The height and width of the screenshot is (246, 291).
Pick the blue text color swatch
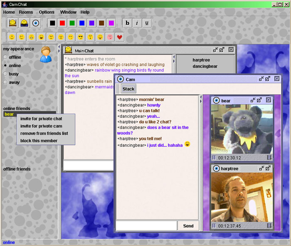pos(82,23)
